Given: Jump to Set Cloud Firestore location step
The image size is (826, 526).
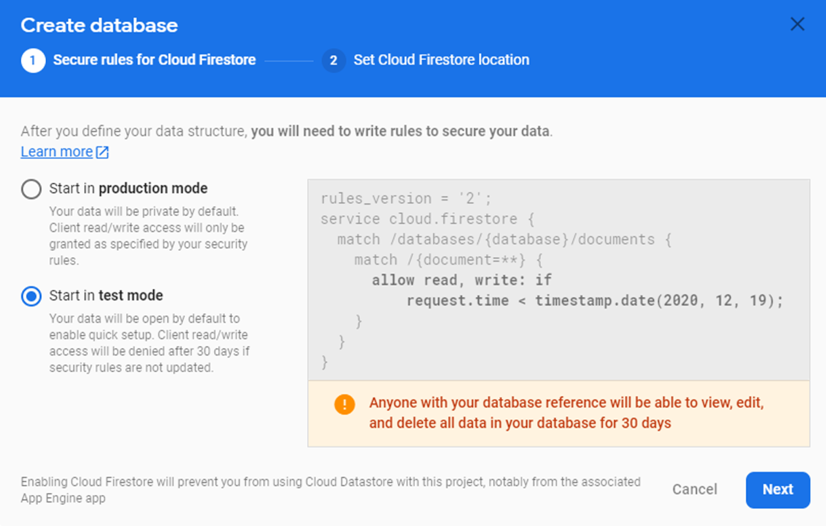Looking at the screenshot, I should point(441,61).
